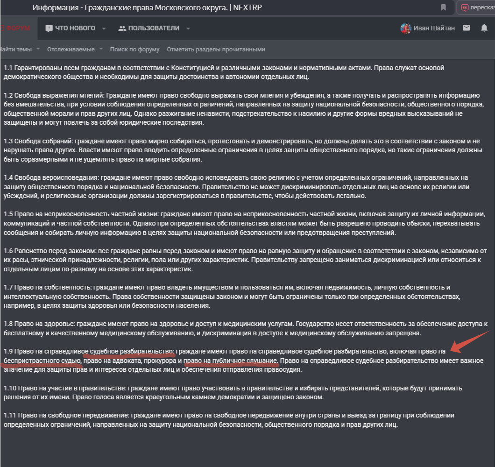The width and height of the screenshot is (495, 467).
Task: Open the notifications bell icon
Action: pyautogui.click(x=484, y=28)
